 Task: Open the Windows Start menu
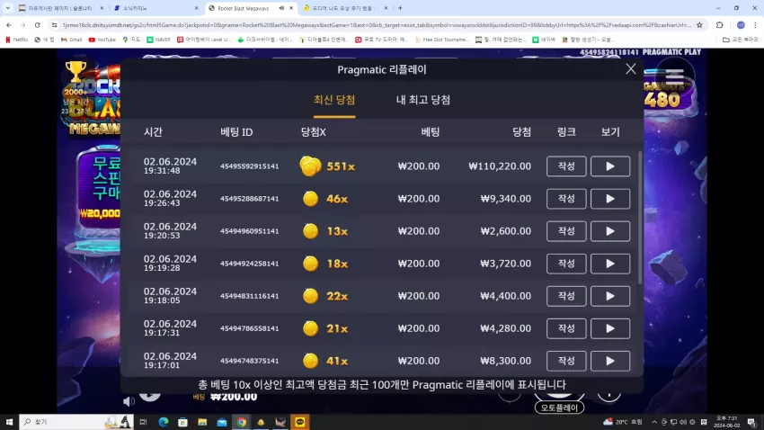click(9, 422)
